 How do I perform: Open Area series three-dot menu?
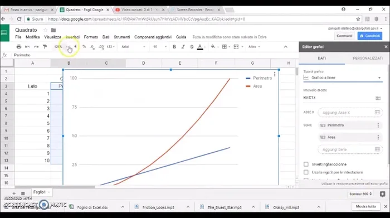pos(378,137)
